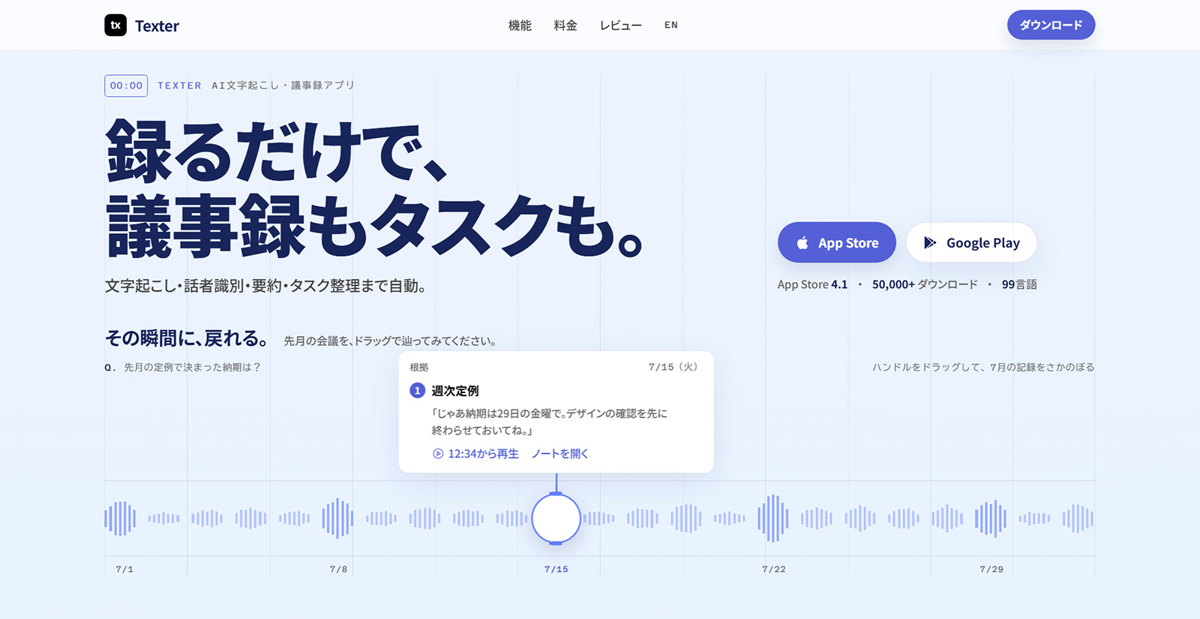Screen dimensions: 1200x619
Task: Click the quote text 「じゃあ納期は29日の金曜で。
Action: [498, 413]
